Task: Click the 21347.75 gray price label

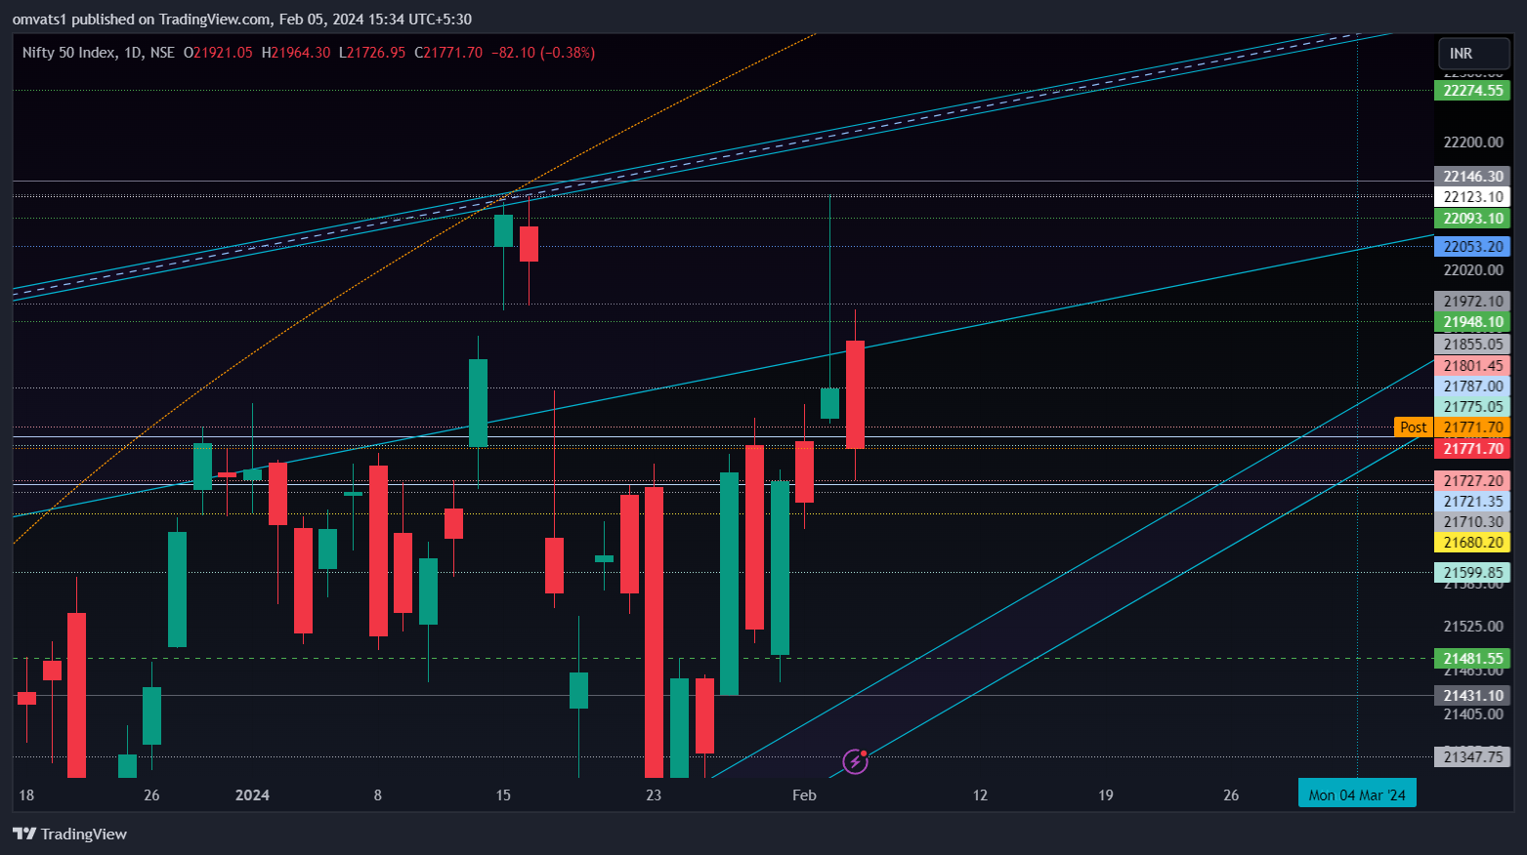Action: coord(1472,757)
